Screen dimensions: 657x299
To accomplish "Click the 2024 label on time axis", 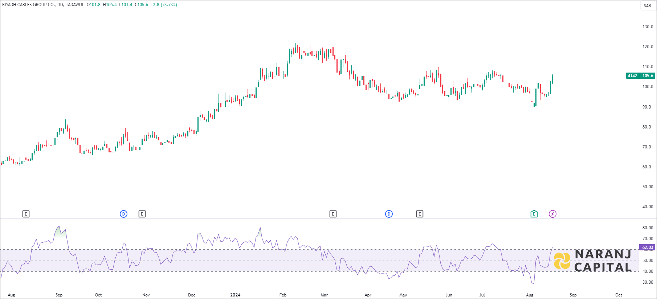I will (x=235, y=295).
